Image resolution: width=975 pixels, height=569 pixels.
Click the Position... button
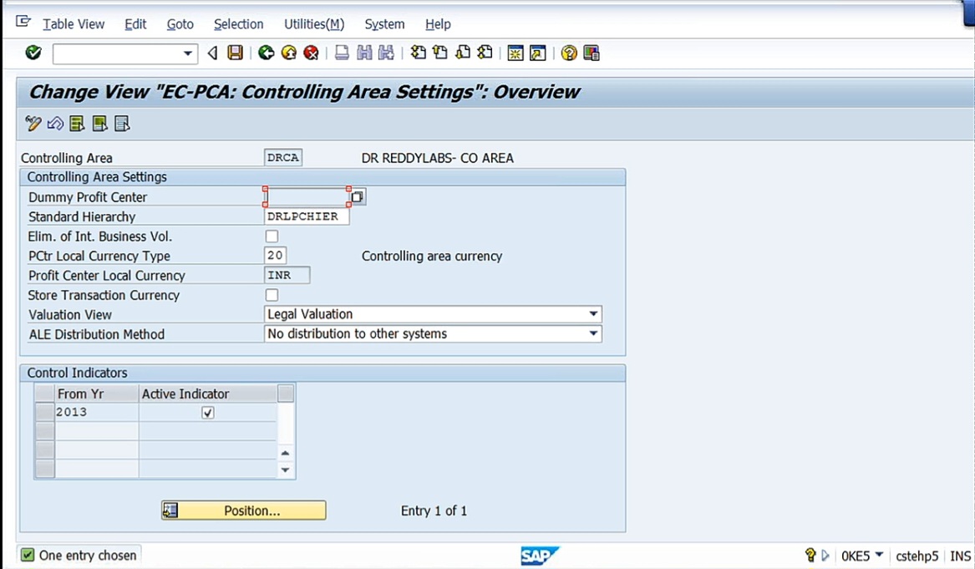pos(244,511)
